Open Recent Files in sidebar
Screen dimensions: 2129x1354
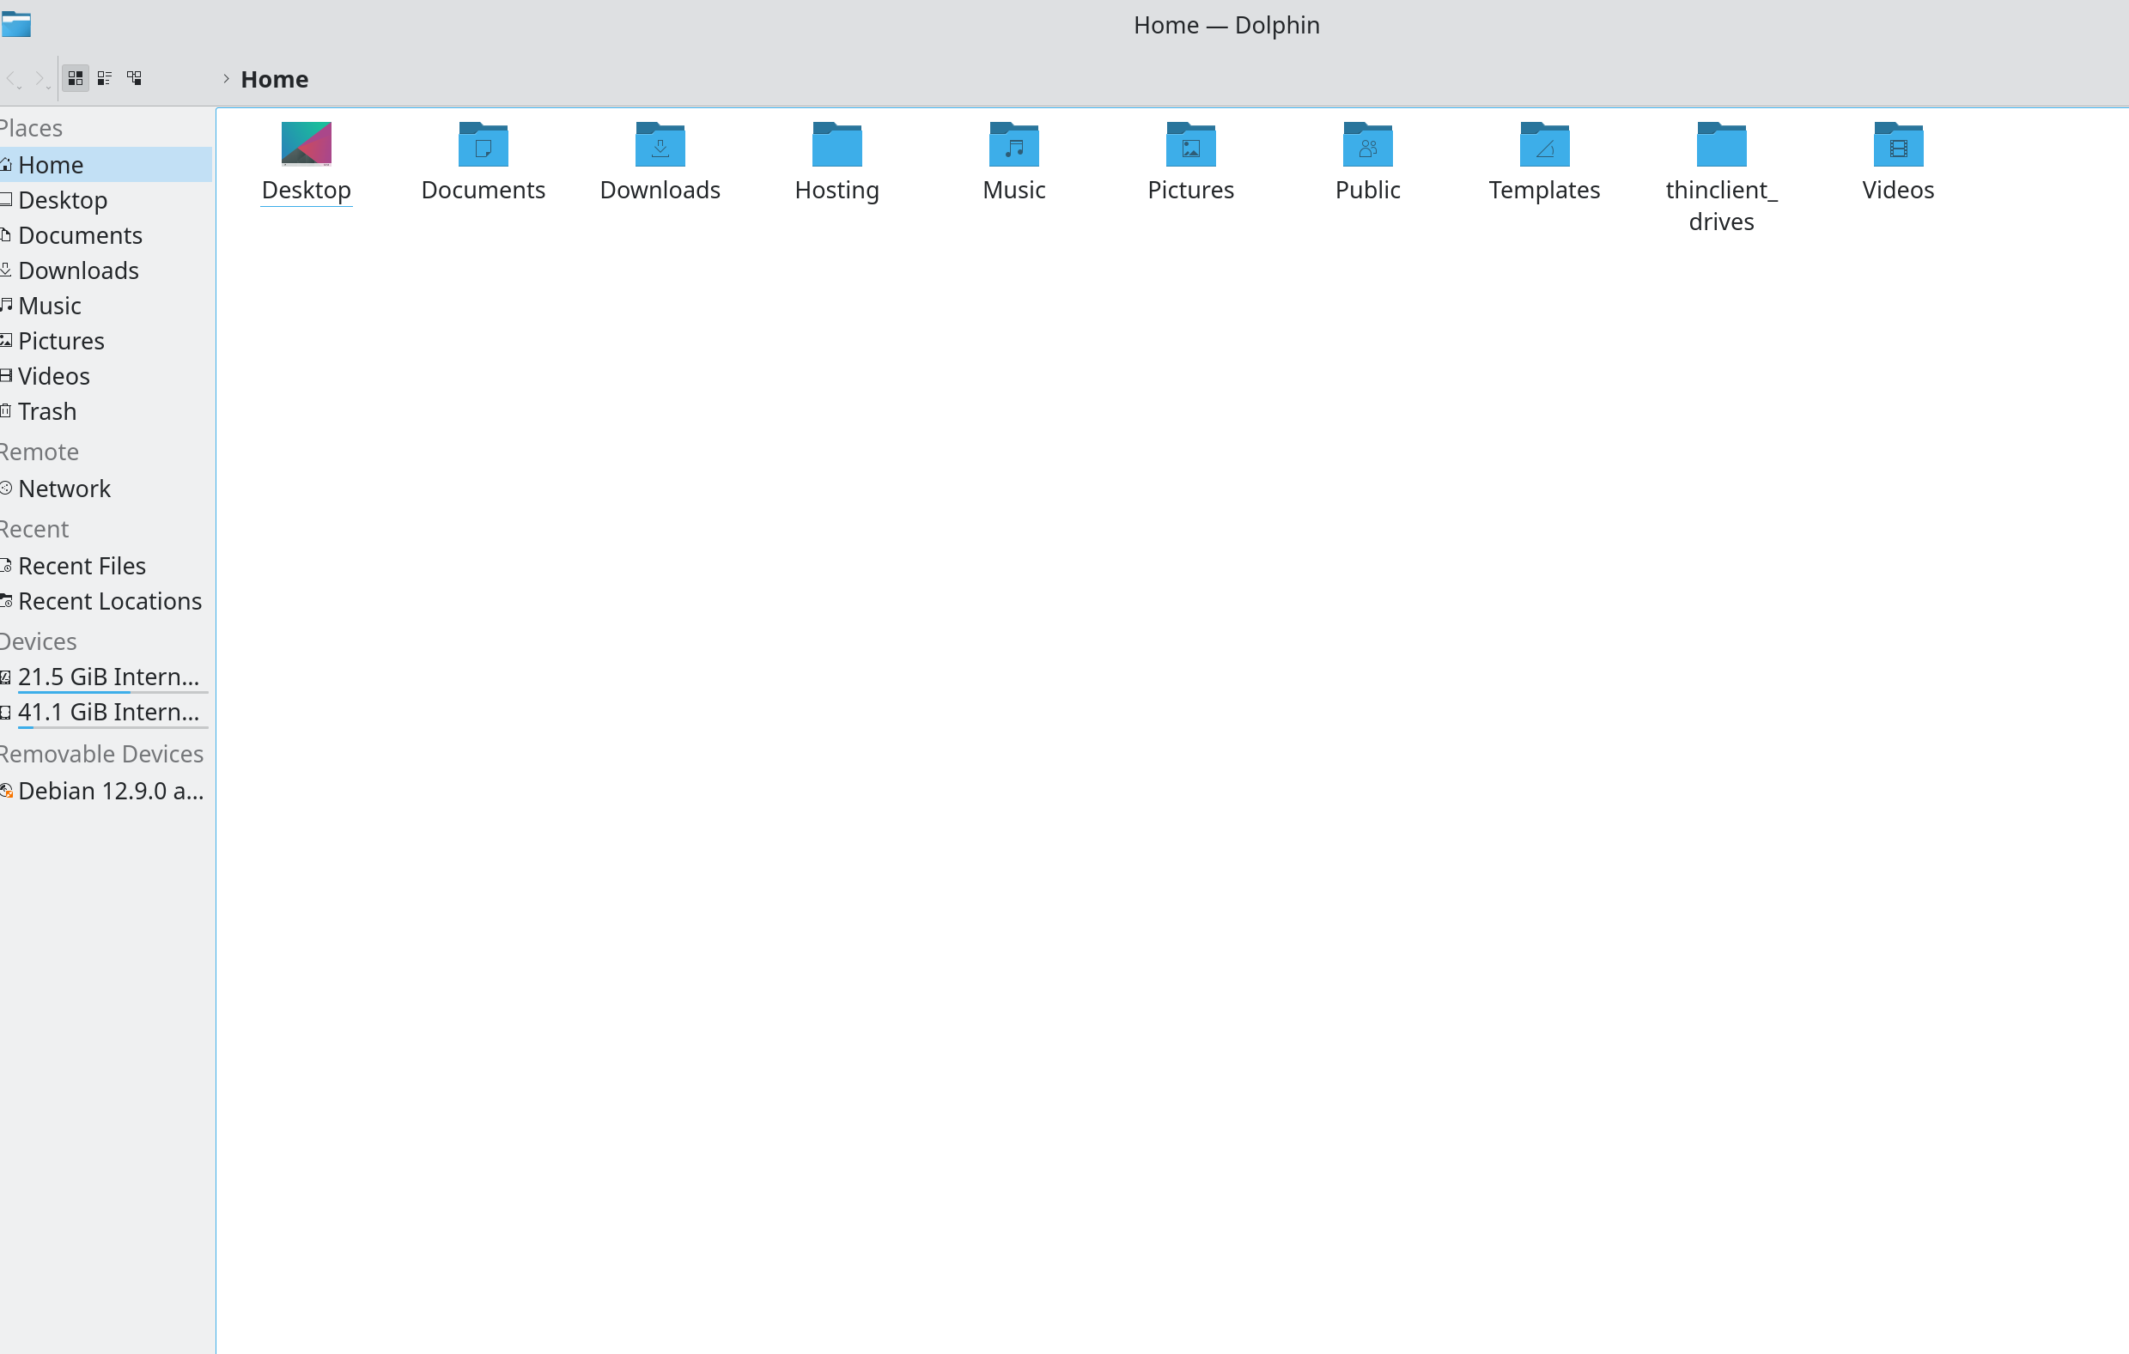click(106, 566)
